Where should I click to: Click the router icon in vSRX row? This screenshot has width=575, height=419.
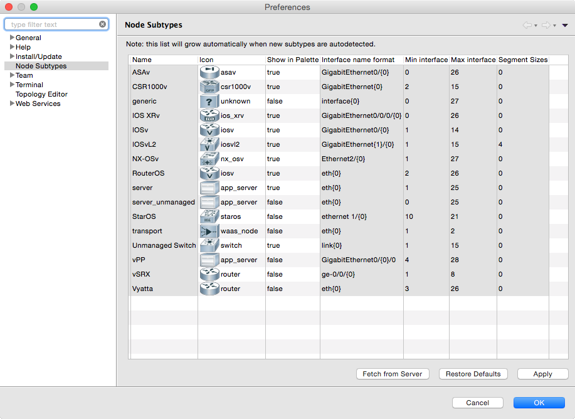click(209, 275)
